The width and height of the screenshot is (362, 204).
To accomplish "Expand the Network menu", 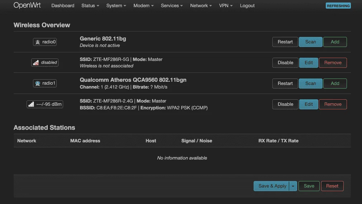I will pyautogui.click(x=201, y=5).
